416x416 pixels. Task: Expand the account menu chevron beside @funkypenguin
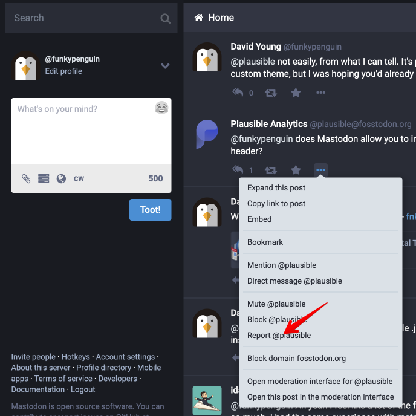[x=165, y=66]
